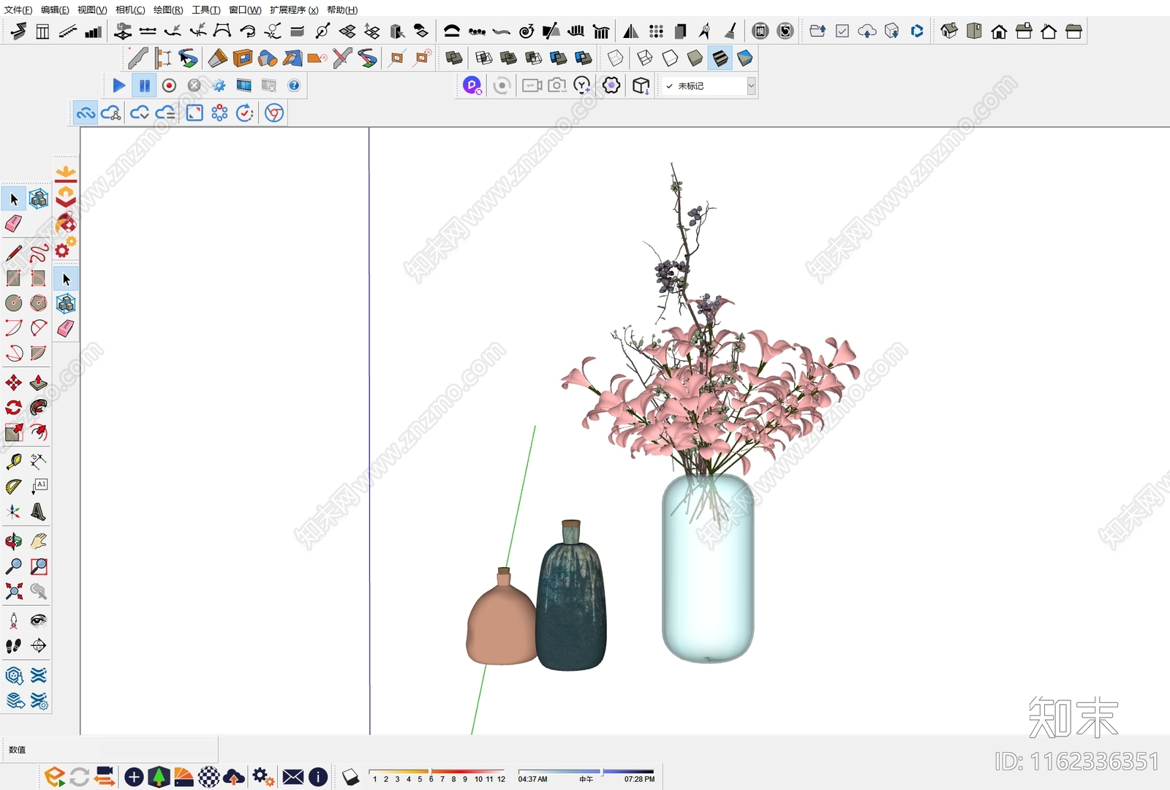Viewport: 1170px width, 790px height.
Task: Select the Tape Measure tool
Action: coord(14,462)
